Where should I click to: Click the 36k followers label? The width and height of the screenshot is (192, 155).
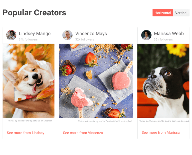pos(163,39)
